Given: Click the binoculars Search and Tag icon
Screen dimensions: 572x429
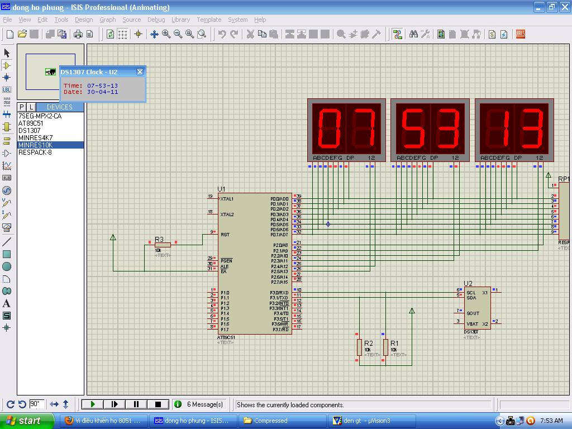Looking at the screenshot, I should 413,34.
